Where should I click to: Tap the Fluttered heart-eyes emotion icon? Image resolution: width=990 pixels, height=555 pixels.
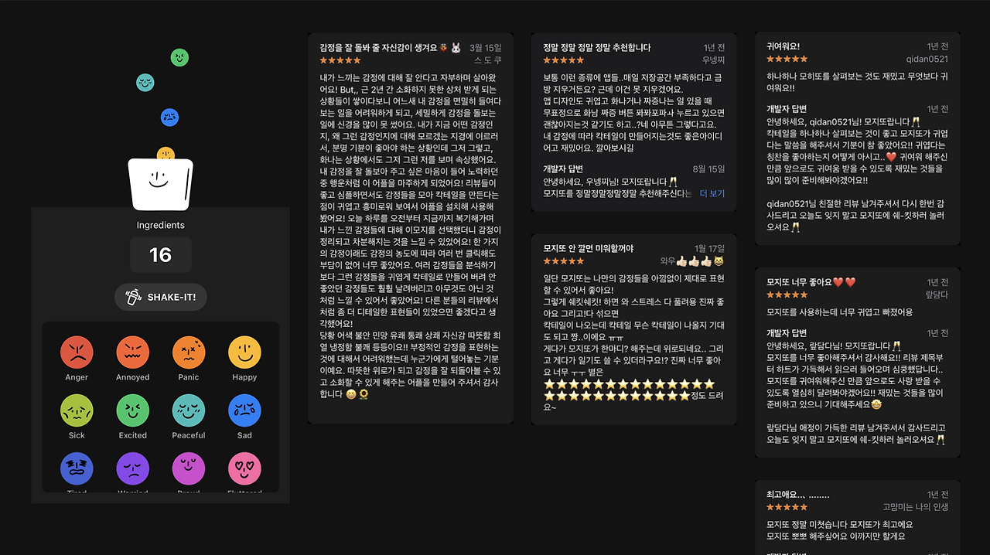[244, 468]
